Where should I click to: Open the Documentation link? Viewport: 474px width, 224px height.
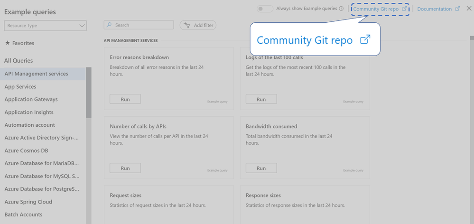click(438, 9)
